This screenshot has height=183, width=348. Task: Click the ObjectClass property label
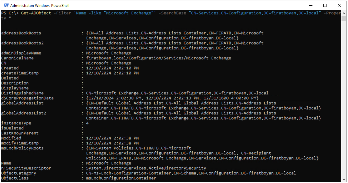tap(15, 178)
